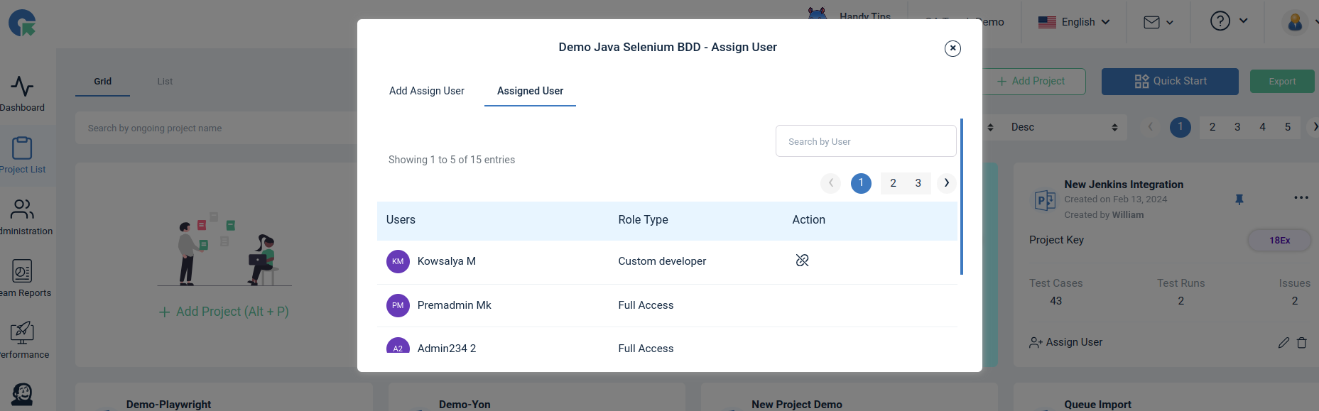This screenshot has height=411, width=1319.
Task: Click the A2 avatar of Admin234 2
Action: click(398, 346)
